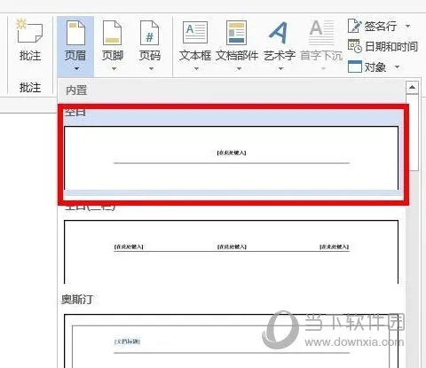Expand the 页脚 dropdown arrow

click(114, 68)
